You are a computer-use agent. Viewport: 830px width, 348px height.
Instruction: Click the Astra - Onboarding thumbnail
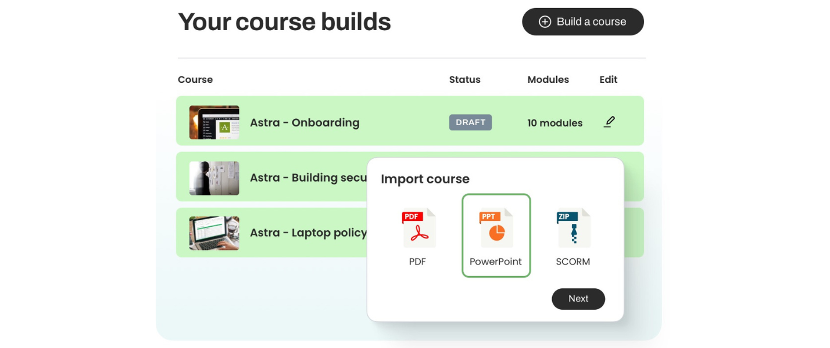click(214, 122)
